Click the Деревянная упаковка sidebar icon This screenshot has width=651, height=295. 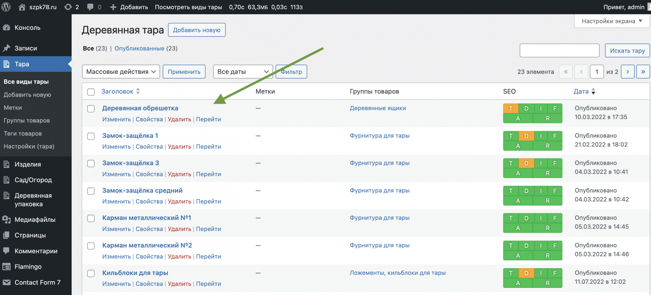coord(6,196)
